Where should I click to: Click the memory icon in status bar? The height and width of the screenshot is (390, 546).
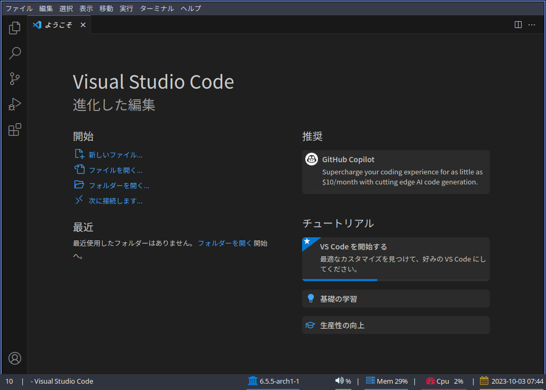(x=370, y=380)
